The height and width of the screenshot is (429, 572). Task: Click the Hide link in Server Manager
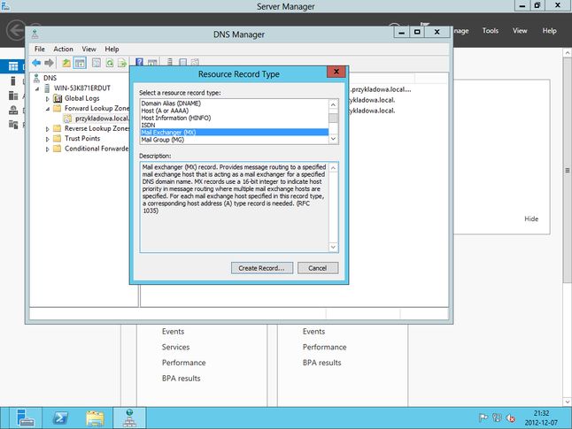(531, 218)
